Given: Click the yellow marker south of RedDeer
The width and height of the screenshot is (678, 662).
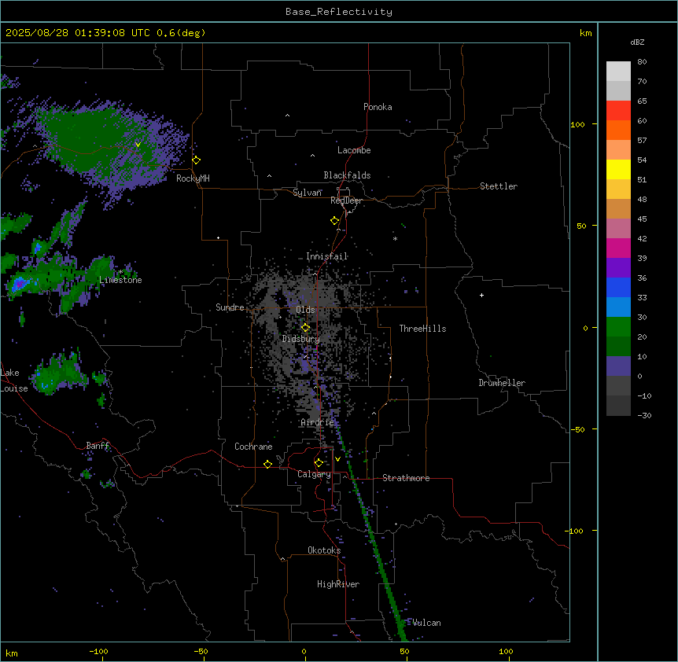Looking at the screenshot, I should [335, 221].
